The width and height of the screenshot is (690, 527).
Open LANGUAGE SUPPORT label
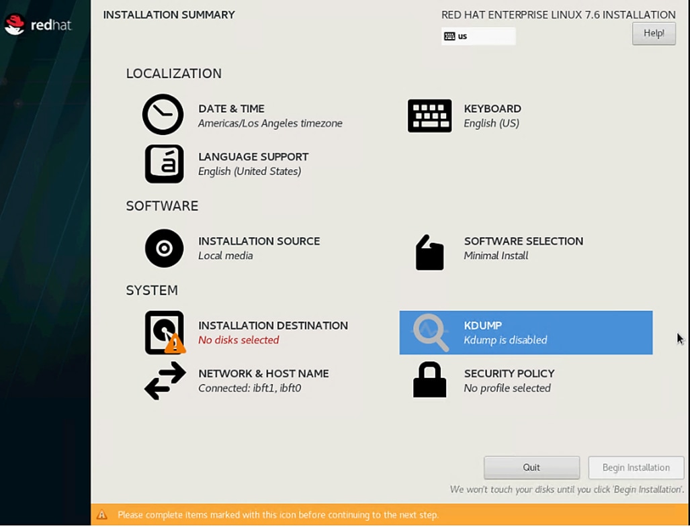click(253, 157)
